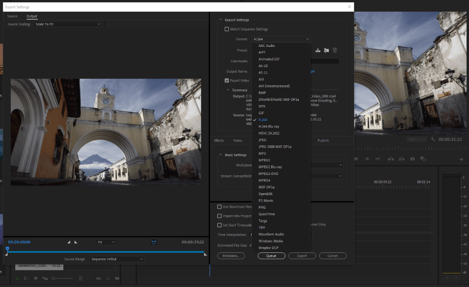Choose Animated GIF from the format list
469x287 pixels.
[x=281, y=59]
